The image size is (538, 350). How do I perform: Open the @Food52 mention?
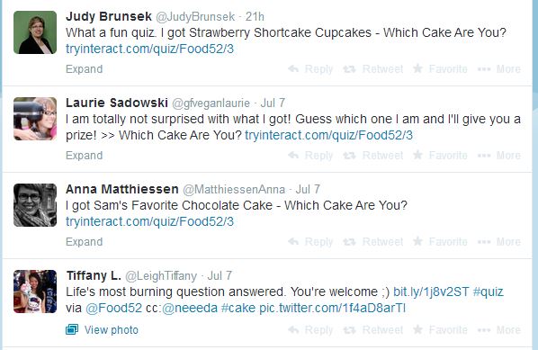click(113, 308)
